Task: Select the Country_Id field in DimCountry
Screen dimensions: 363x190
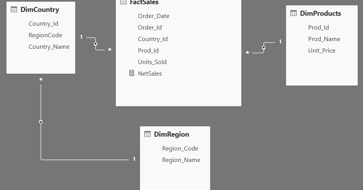Action: click(x=43, y=23)
